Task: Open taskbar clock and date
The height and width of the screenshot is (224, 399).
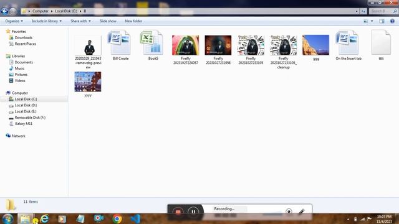Action: point(384,219)
